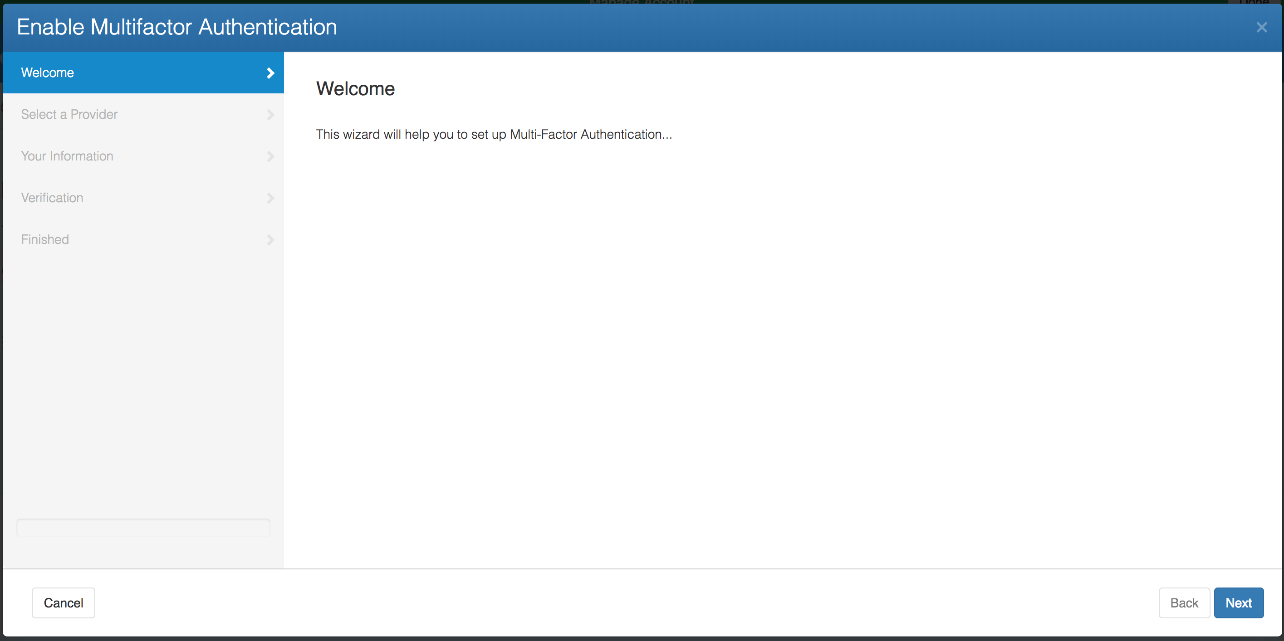Switch to the Finished step
Viewport: 1284px width, 641px height.
45,239
